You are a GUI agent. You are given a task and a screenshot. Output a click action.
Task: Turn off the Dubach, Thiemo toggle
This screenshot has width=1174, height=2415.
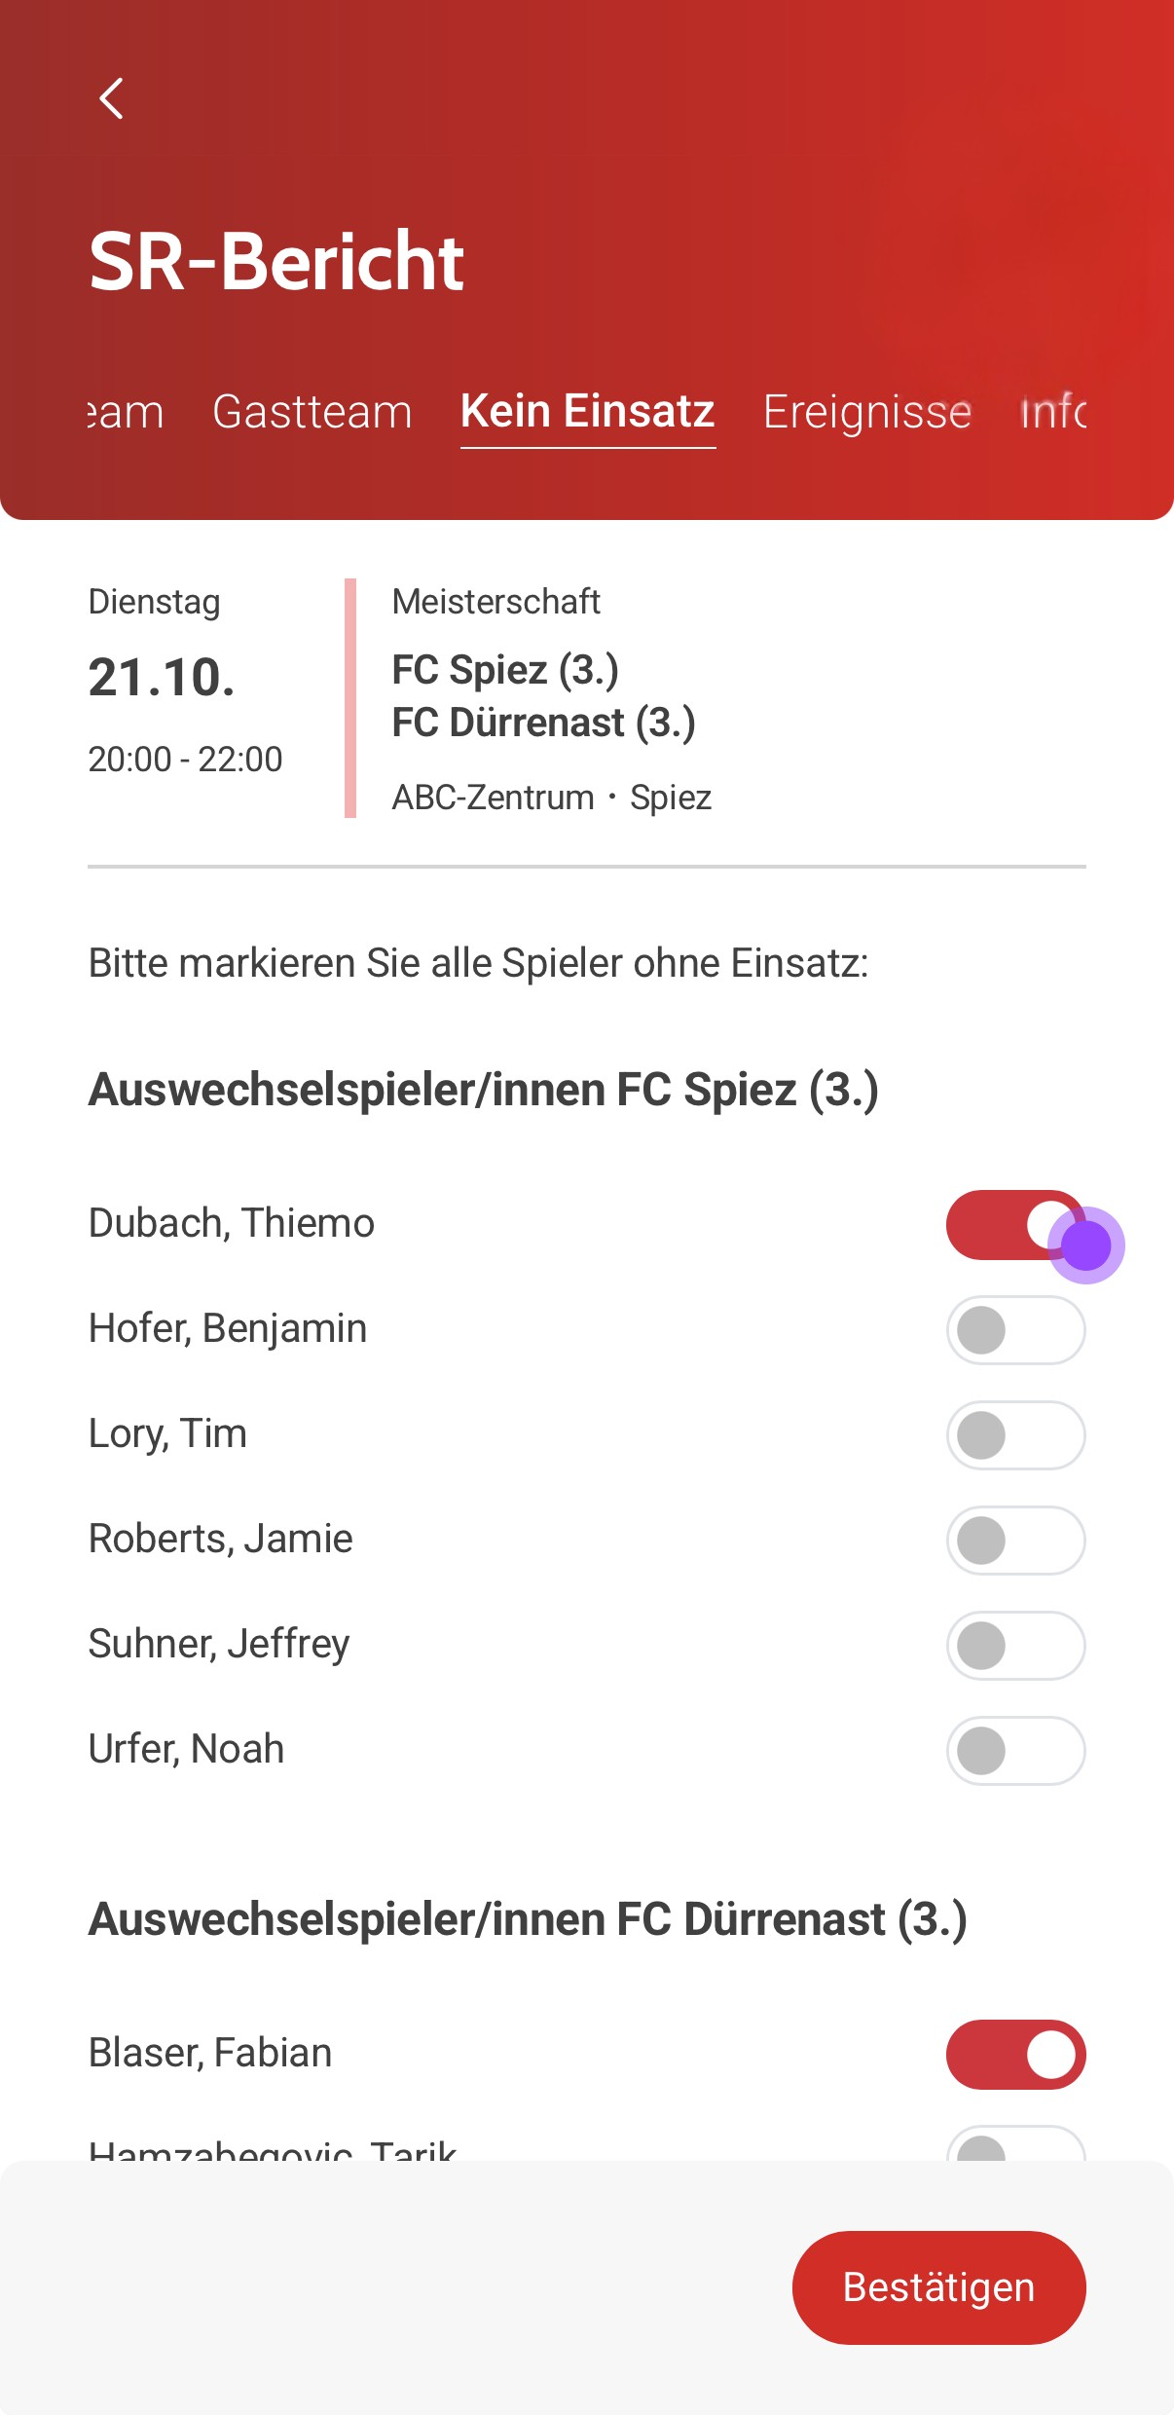[x=1014, y=1225]
